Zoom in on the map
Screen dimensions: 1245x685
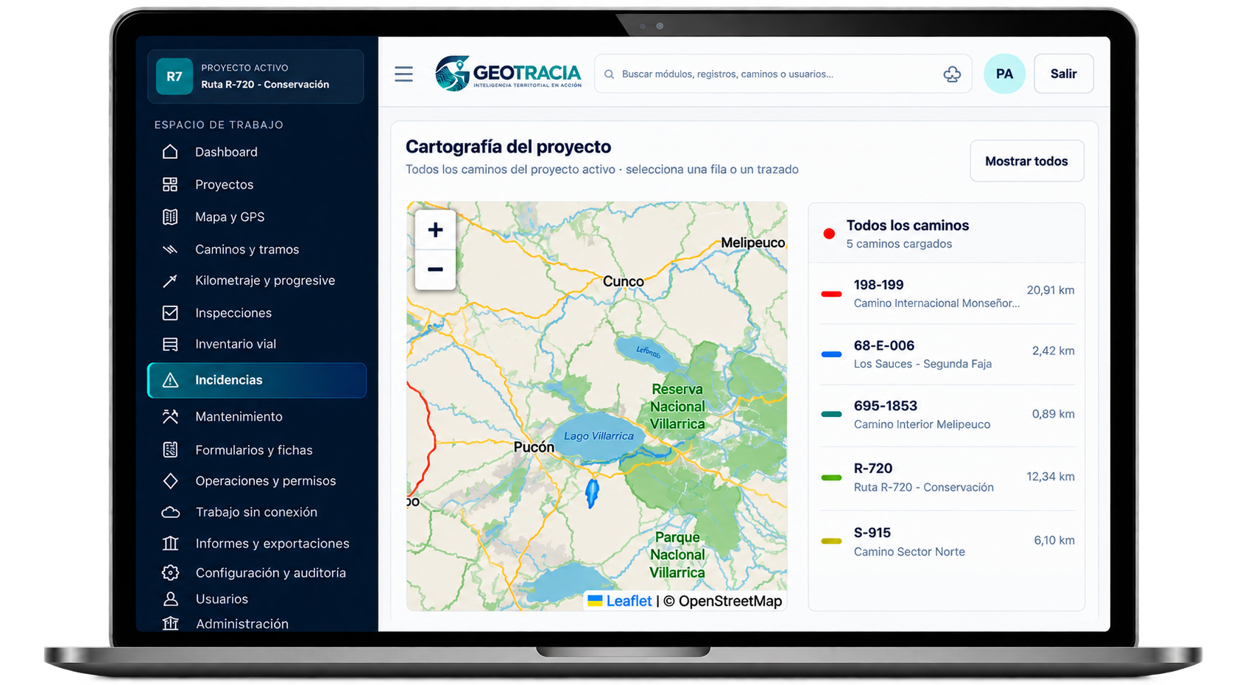coord(435,230)
